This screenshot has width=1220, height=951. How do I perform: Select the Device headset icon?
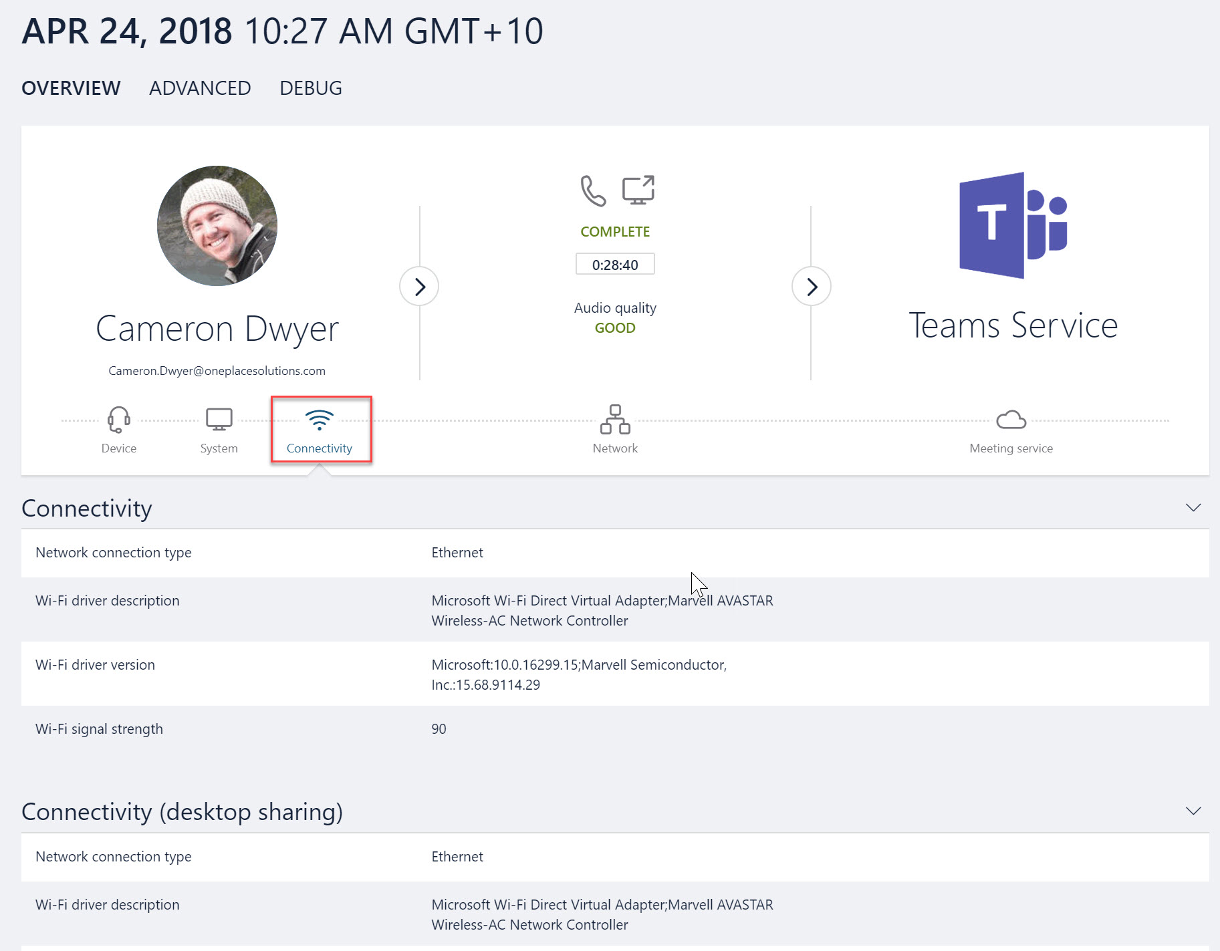(x=118, y=420)
